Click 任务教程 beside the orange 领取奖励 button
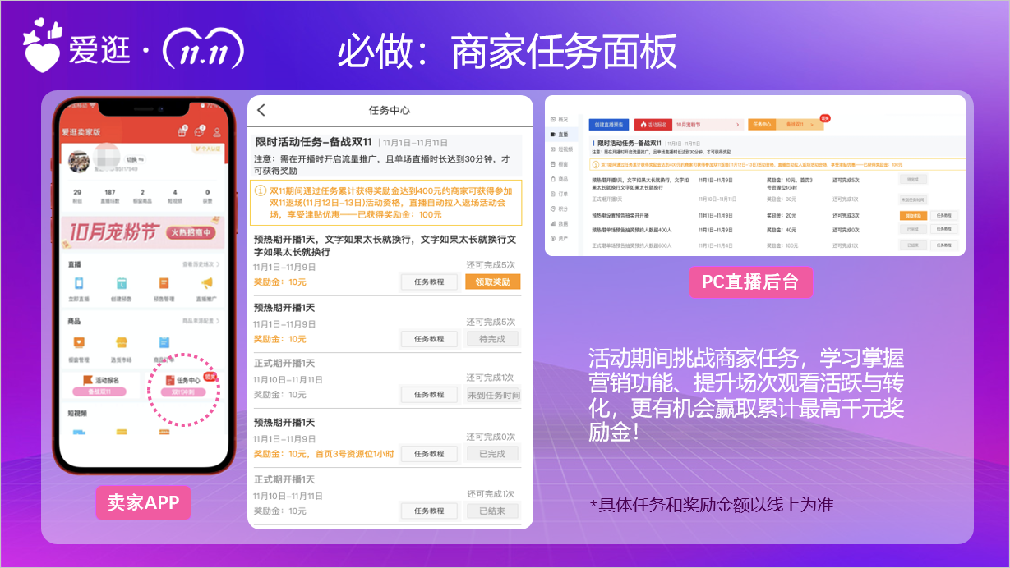Image resolution: width=1010 pixels, height=568 pixels. (x=429, y=282)
